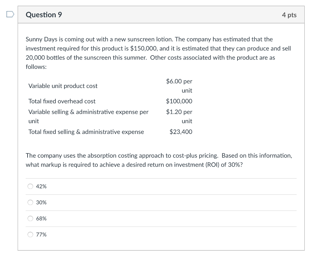Image resolution: width=317 pixels, height=259 pixels.
Task: Click the "$6.00 per unit" value
Action: pos(179,86)
